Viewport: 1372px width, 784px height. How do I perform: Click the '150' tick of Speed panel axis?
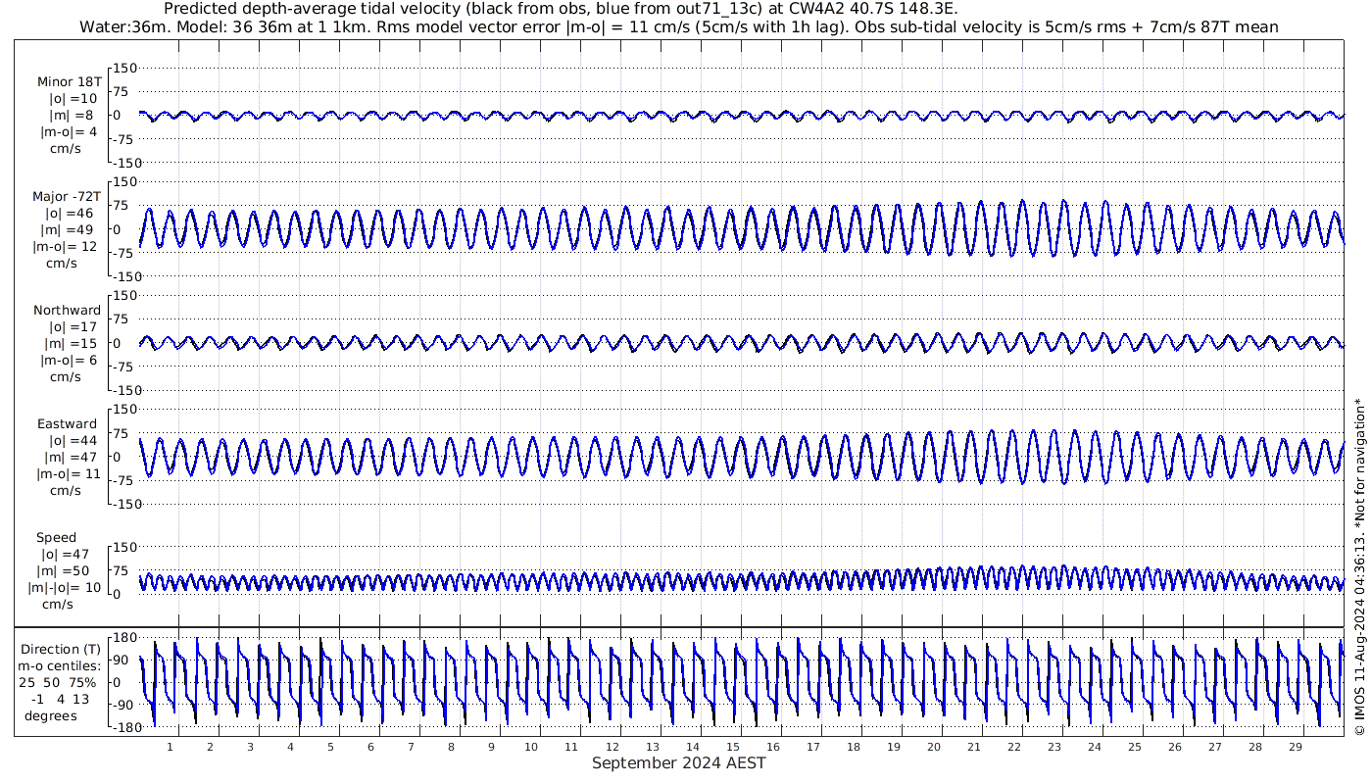tap(125, 547)
